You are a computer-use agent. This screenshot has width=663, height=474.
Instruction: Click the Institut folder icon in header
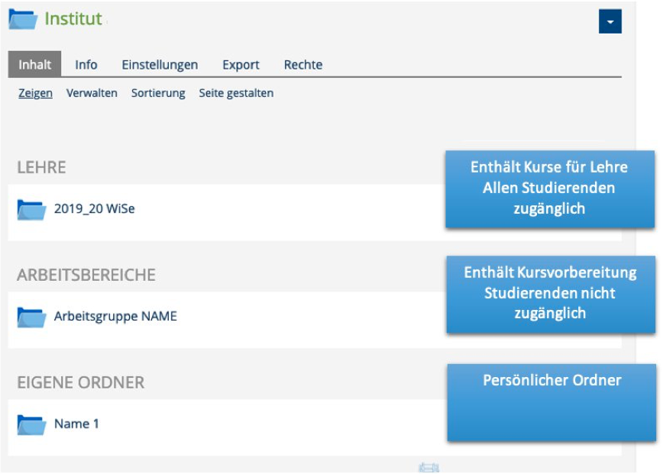coord(23,19)
